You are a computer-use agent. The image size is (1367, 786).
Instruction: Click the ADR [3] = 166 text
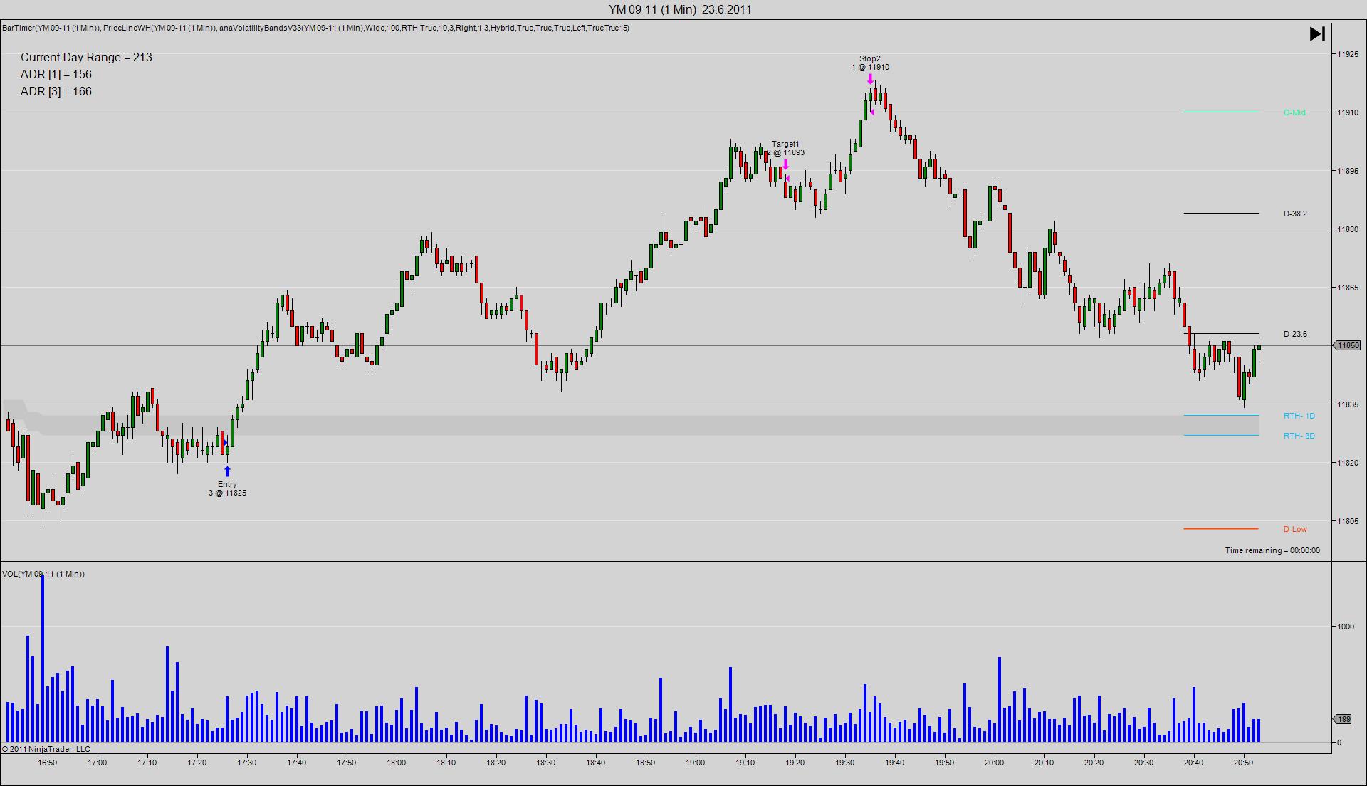[x=56, y=91]
